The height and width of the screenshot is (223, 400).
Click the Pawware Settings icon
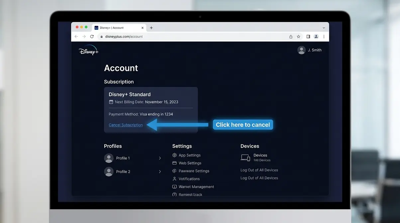[174, 171]
